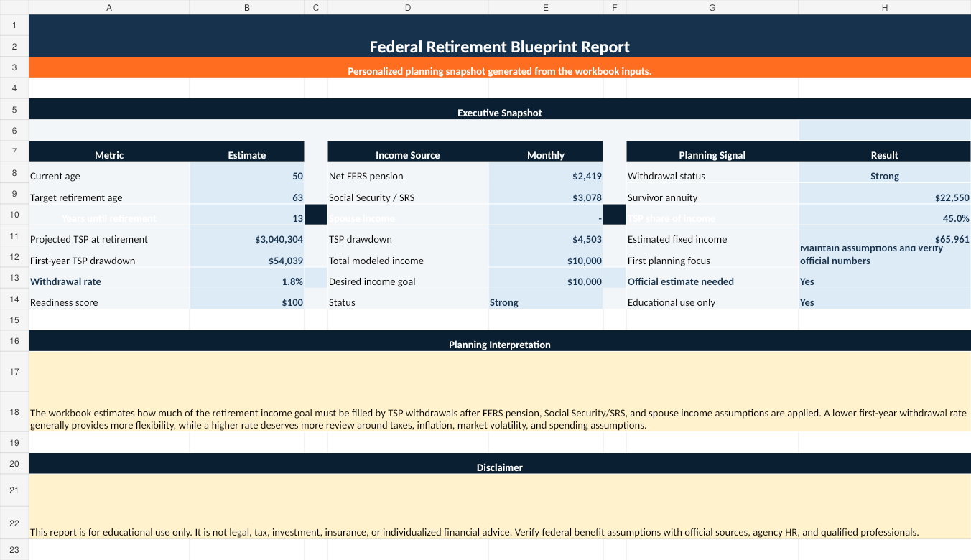Select column H header
This screenshot has width=971, height=560.
coord(885,7)
